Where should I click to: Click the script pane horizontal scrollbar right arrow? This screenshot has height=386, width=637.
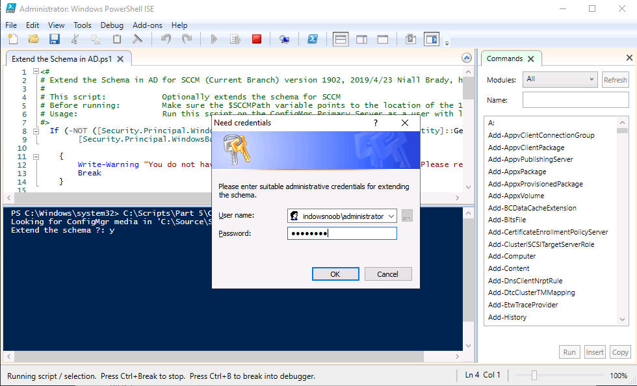click(x=458, y=198)
